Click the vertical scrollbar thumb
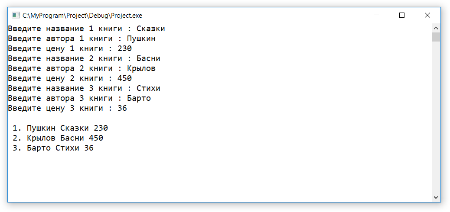The height and width of the screenshot is (212, 450). pyautogui.click(x=436, y=37)
